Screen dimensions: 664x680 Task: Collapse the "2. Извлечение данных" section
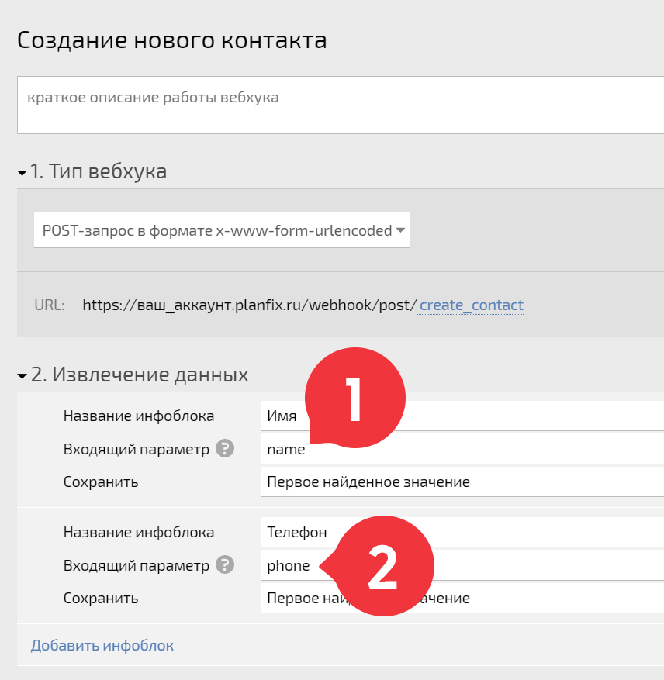click(22, 375)
